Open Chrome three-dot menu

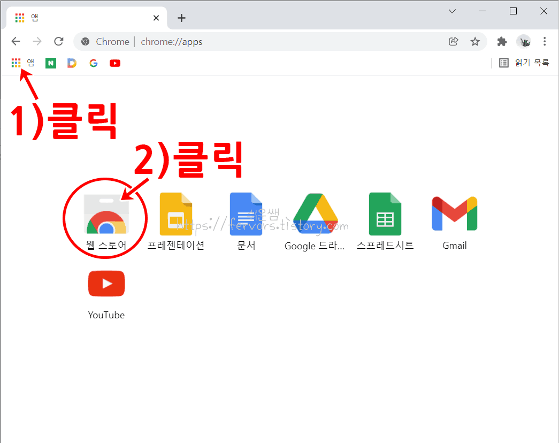point(545,41)
